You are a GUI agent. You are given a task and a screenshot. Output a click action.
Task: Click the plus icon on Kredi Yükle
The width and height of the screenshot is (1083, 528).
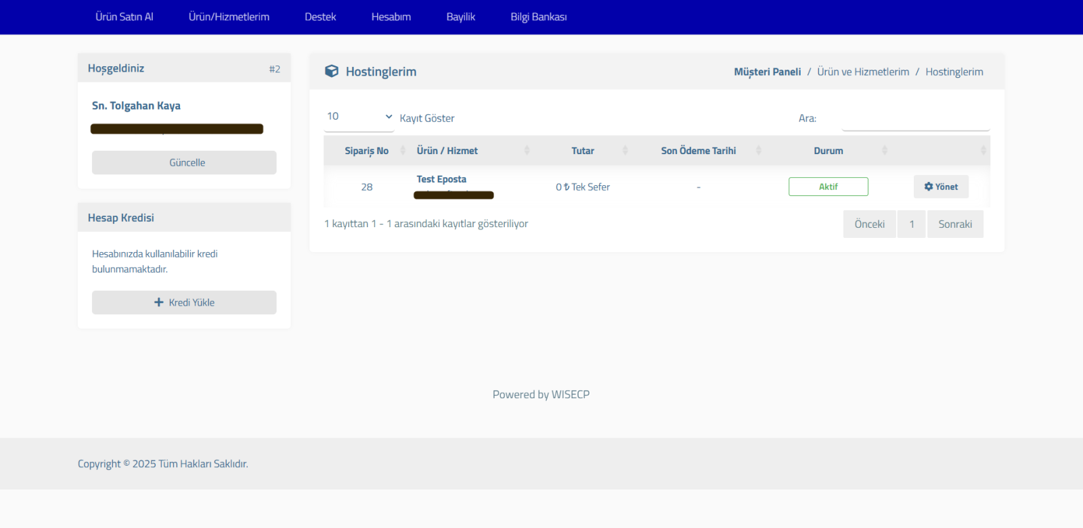point(158,302)
